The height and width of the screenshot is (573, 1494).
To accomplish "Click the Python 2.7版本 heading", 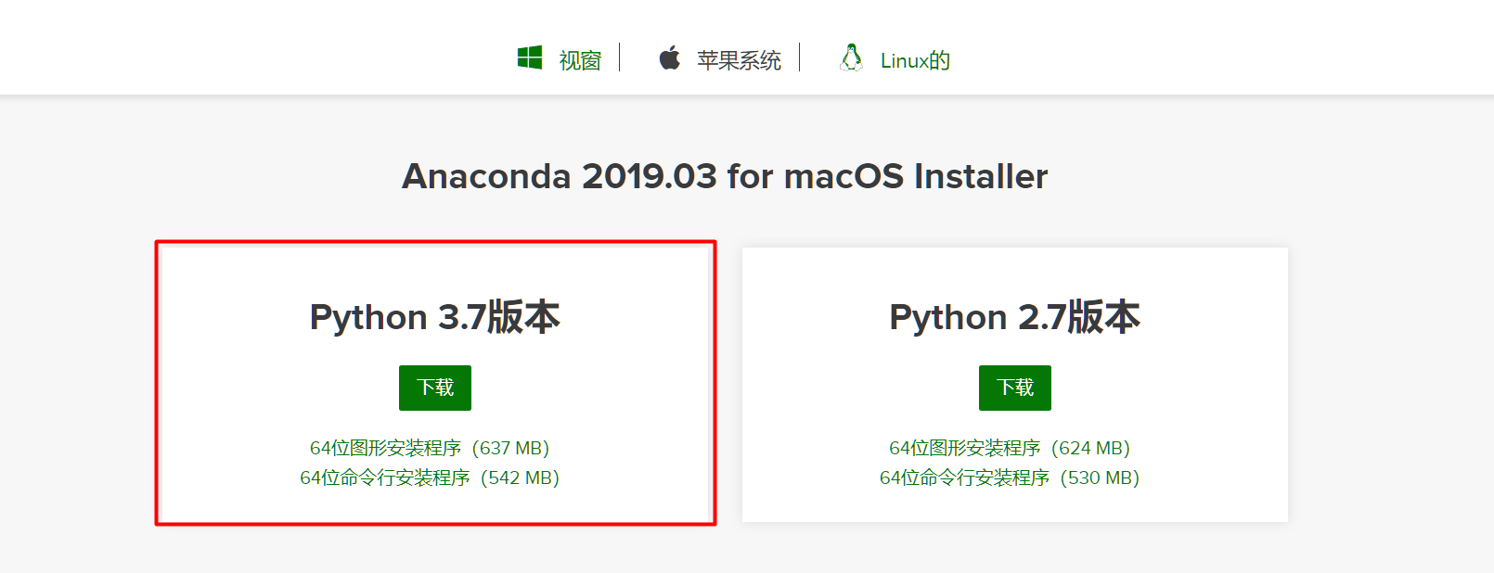I will [x=1014, y=317].
